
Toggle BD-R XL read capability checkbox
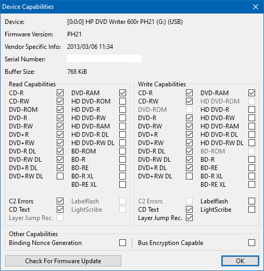coord(122,176)
